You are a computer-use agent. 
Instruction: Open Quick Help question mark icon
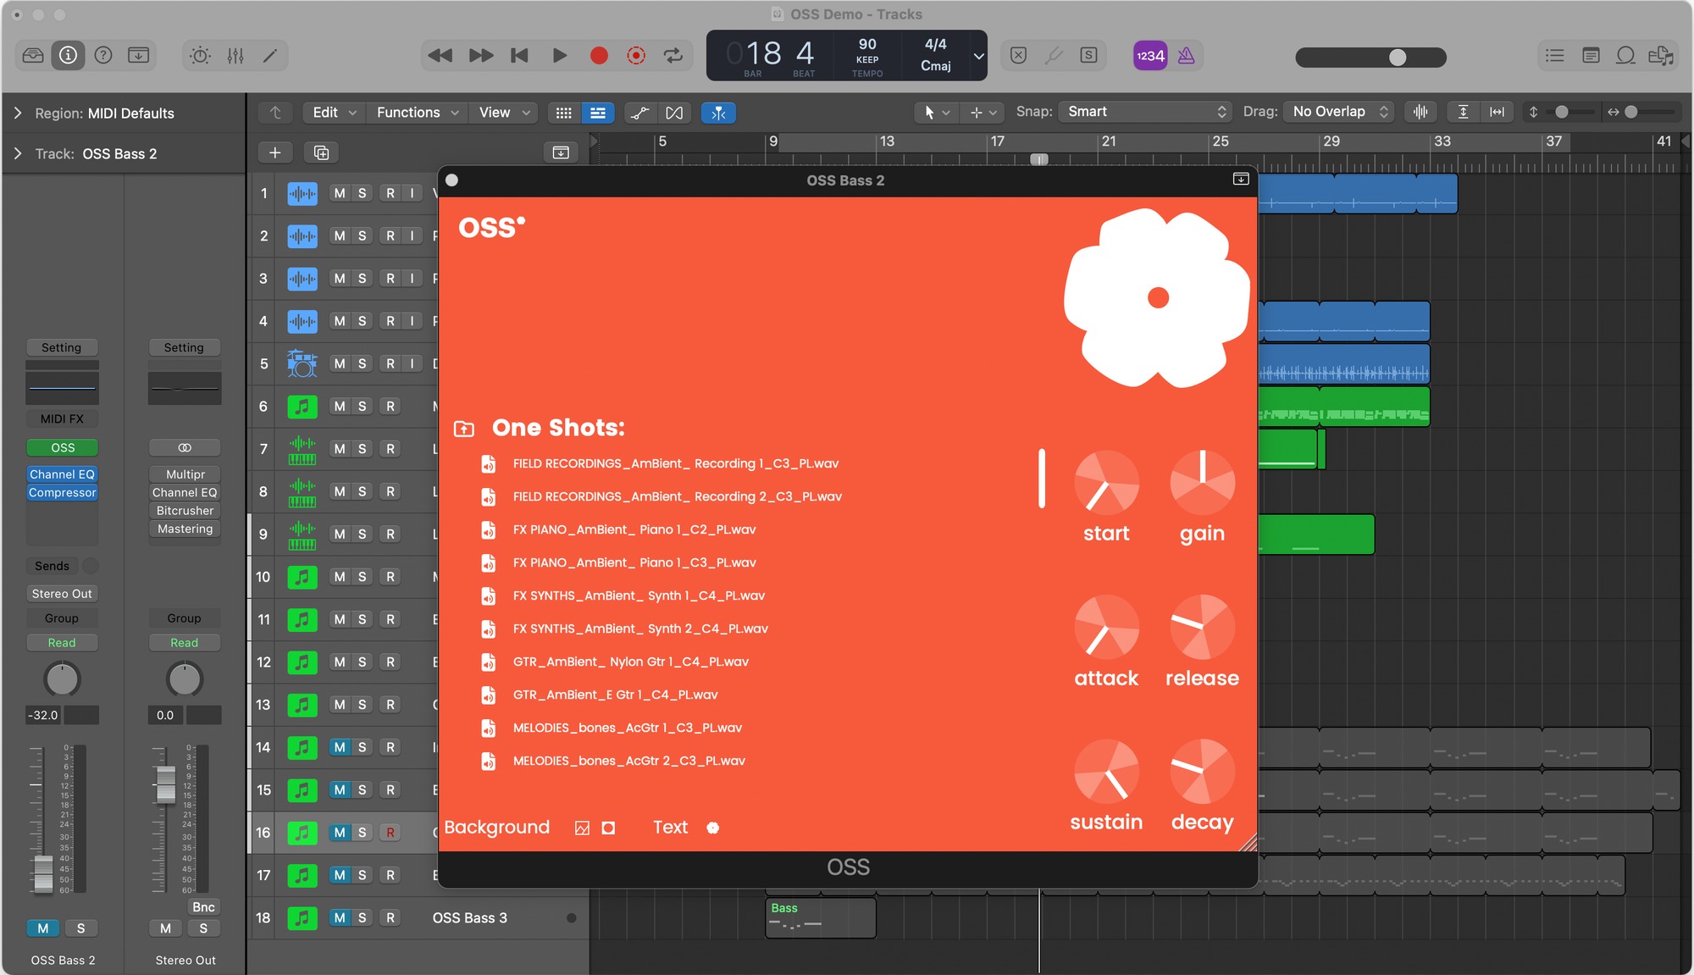103,56
